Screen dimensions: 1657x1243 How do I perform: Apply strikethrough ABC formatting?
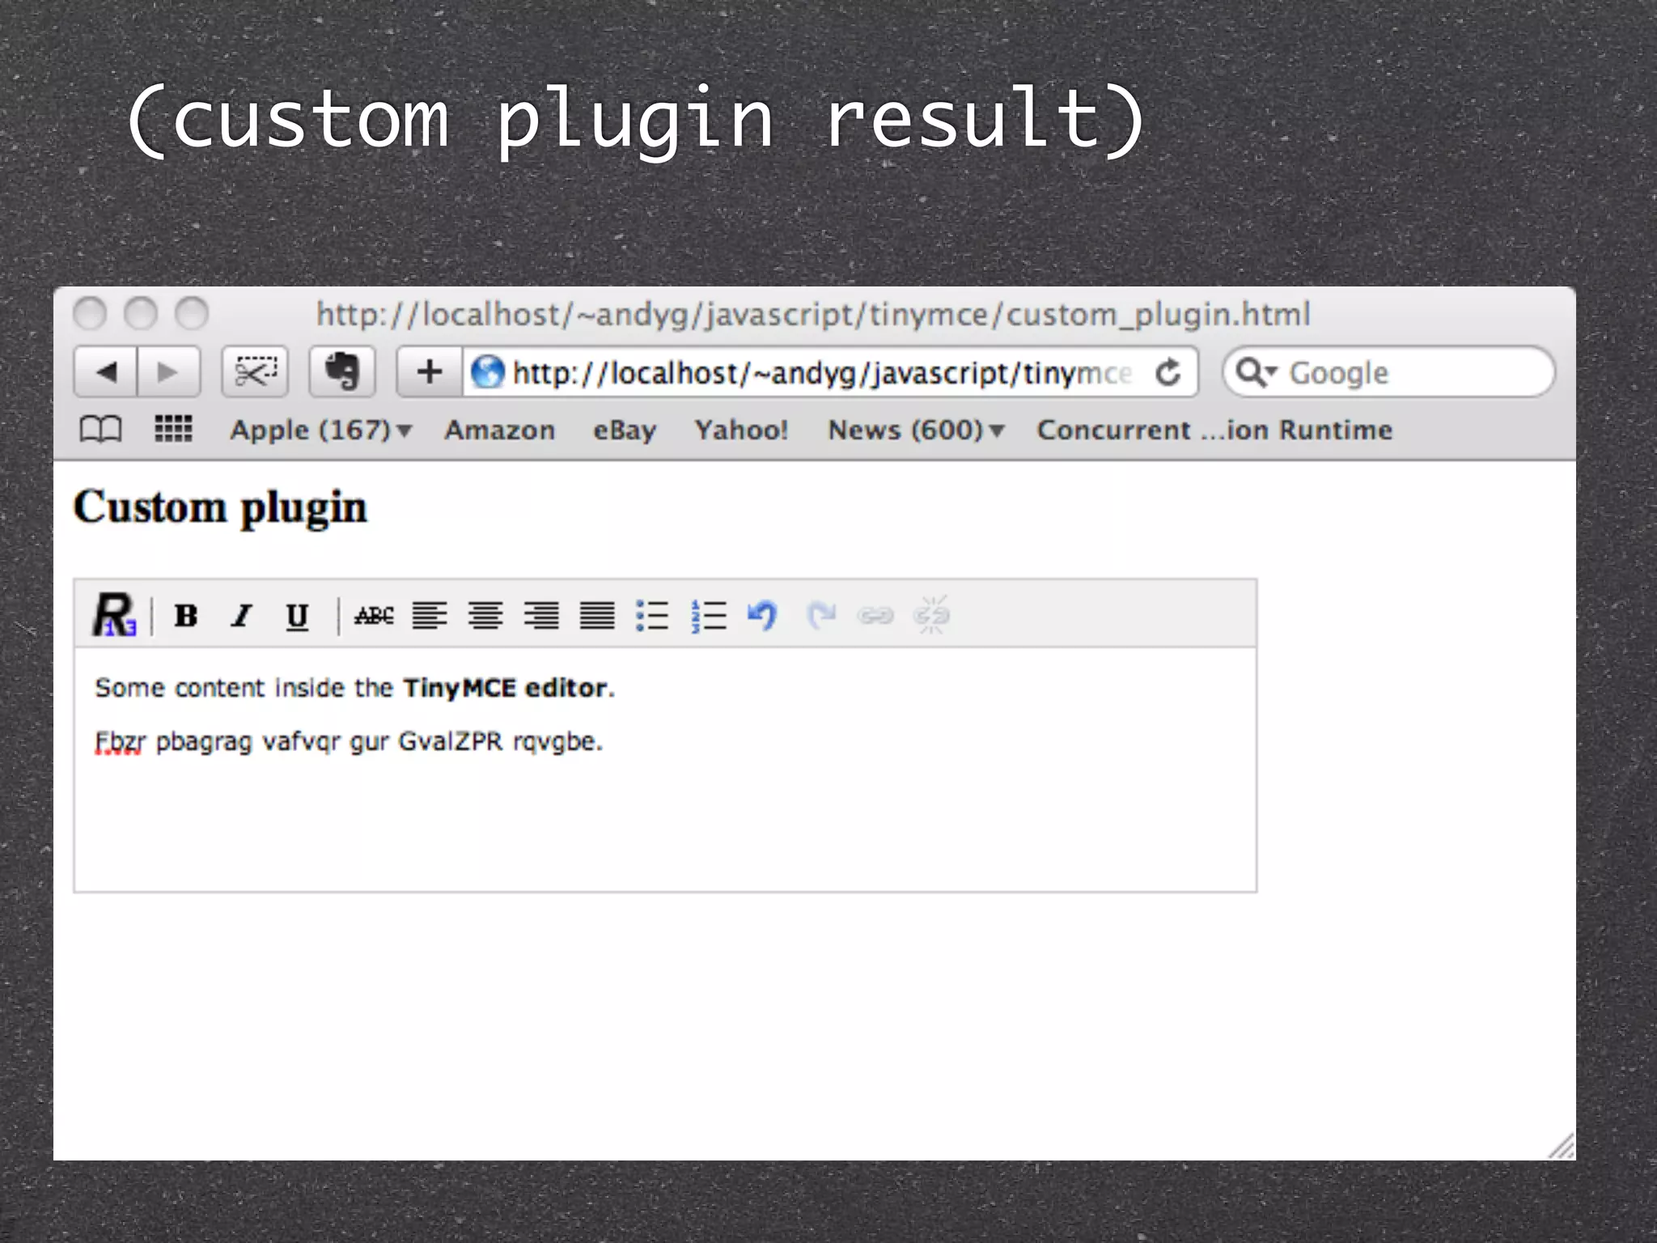(x=374, y=616)
